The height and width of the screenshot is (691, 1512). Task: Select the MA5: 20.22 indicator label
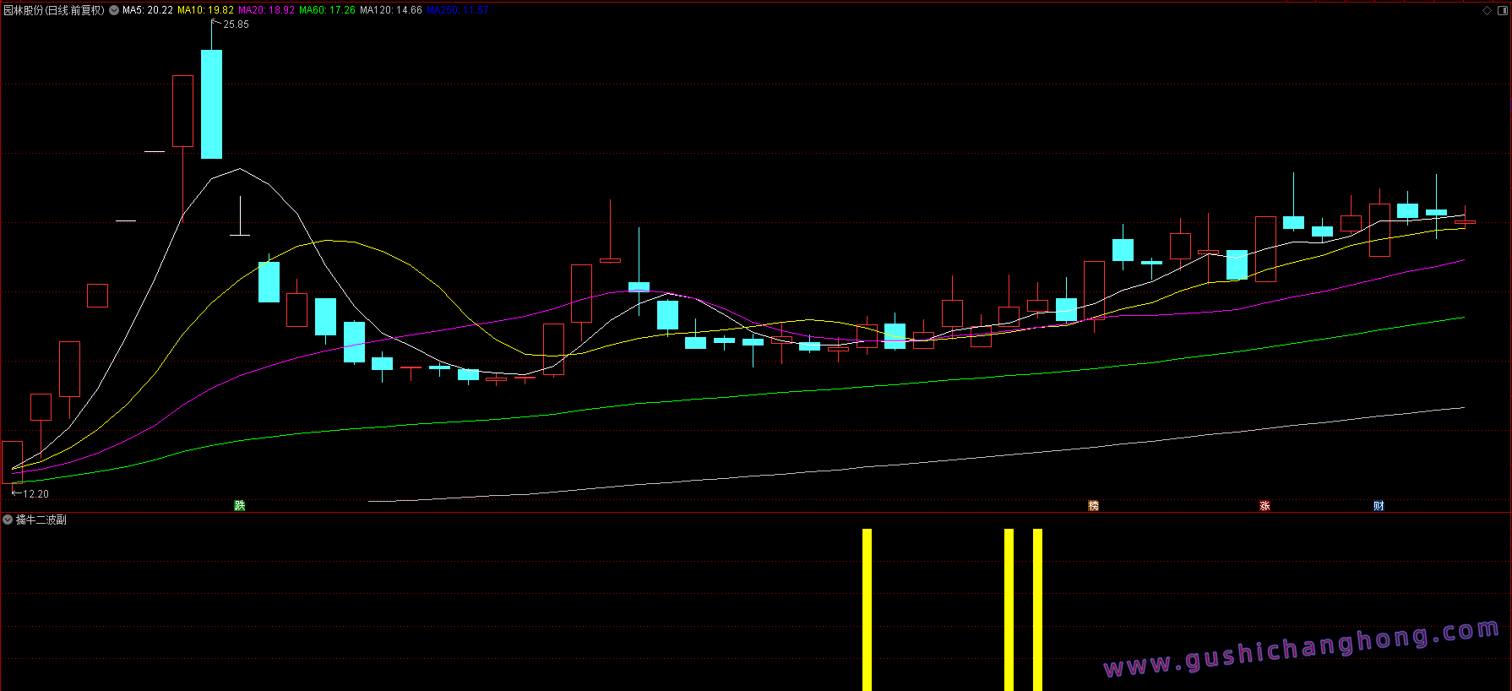(148, 11)
